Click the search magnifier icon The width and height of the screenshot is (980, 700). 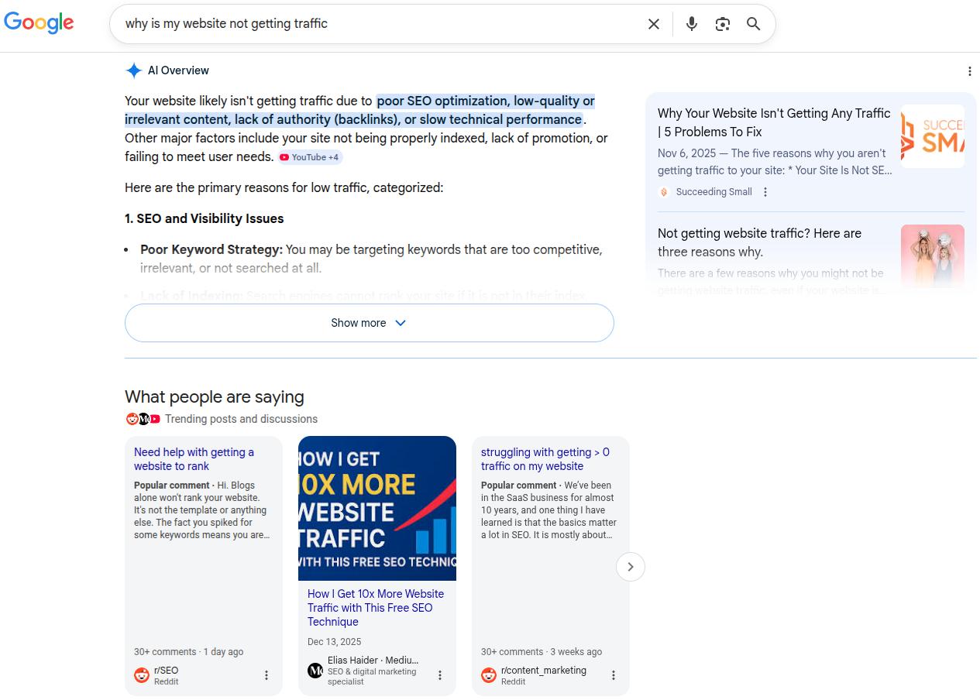(752, 24)
